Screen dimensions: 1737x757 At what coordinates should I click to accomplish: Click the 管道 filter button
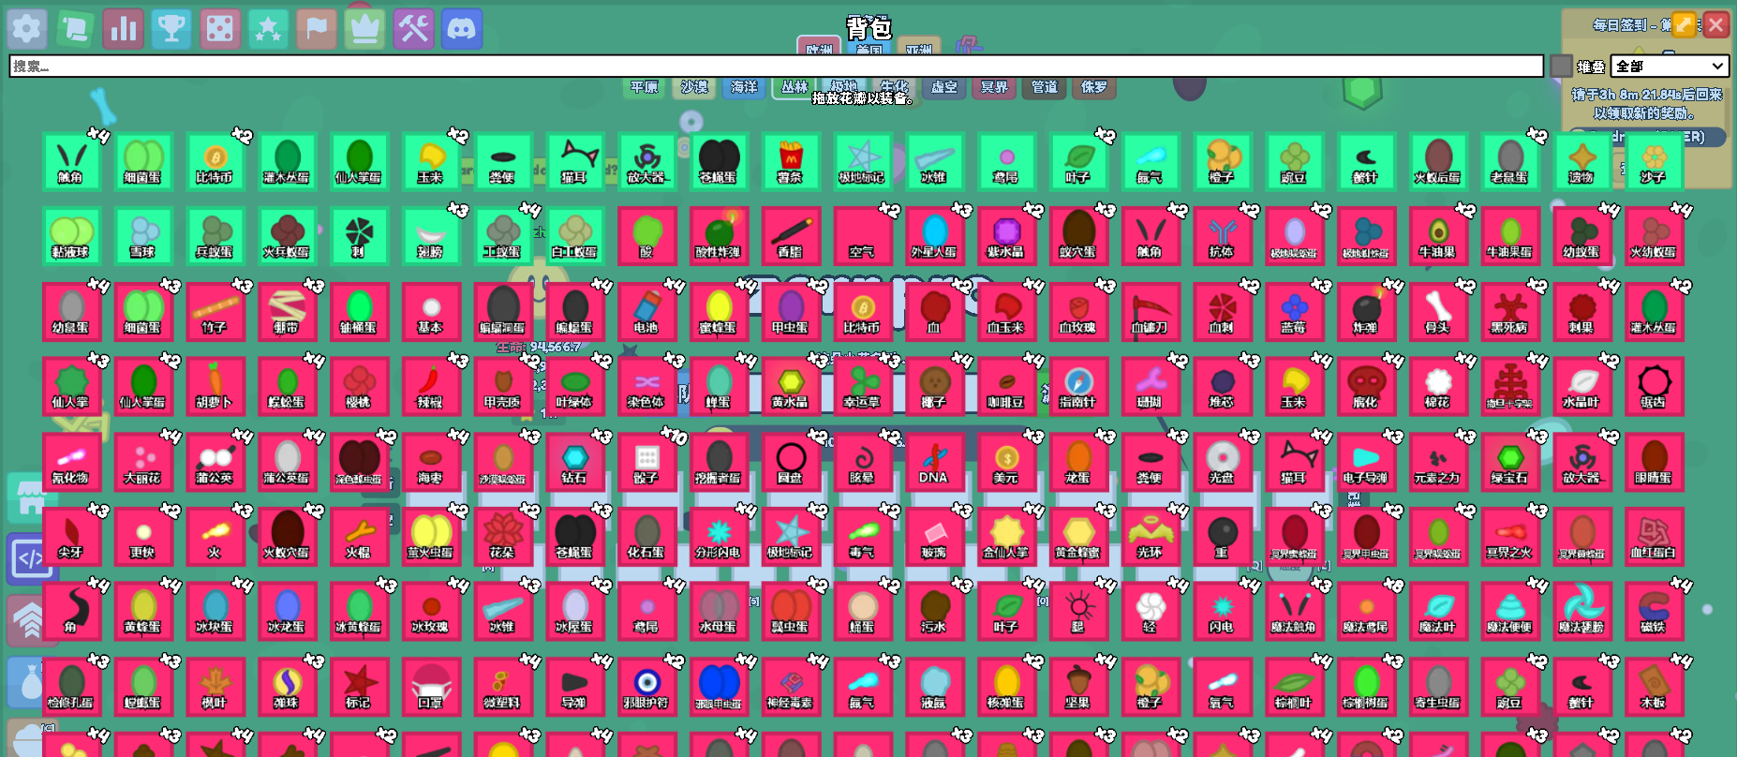pos(1044,87)
